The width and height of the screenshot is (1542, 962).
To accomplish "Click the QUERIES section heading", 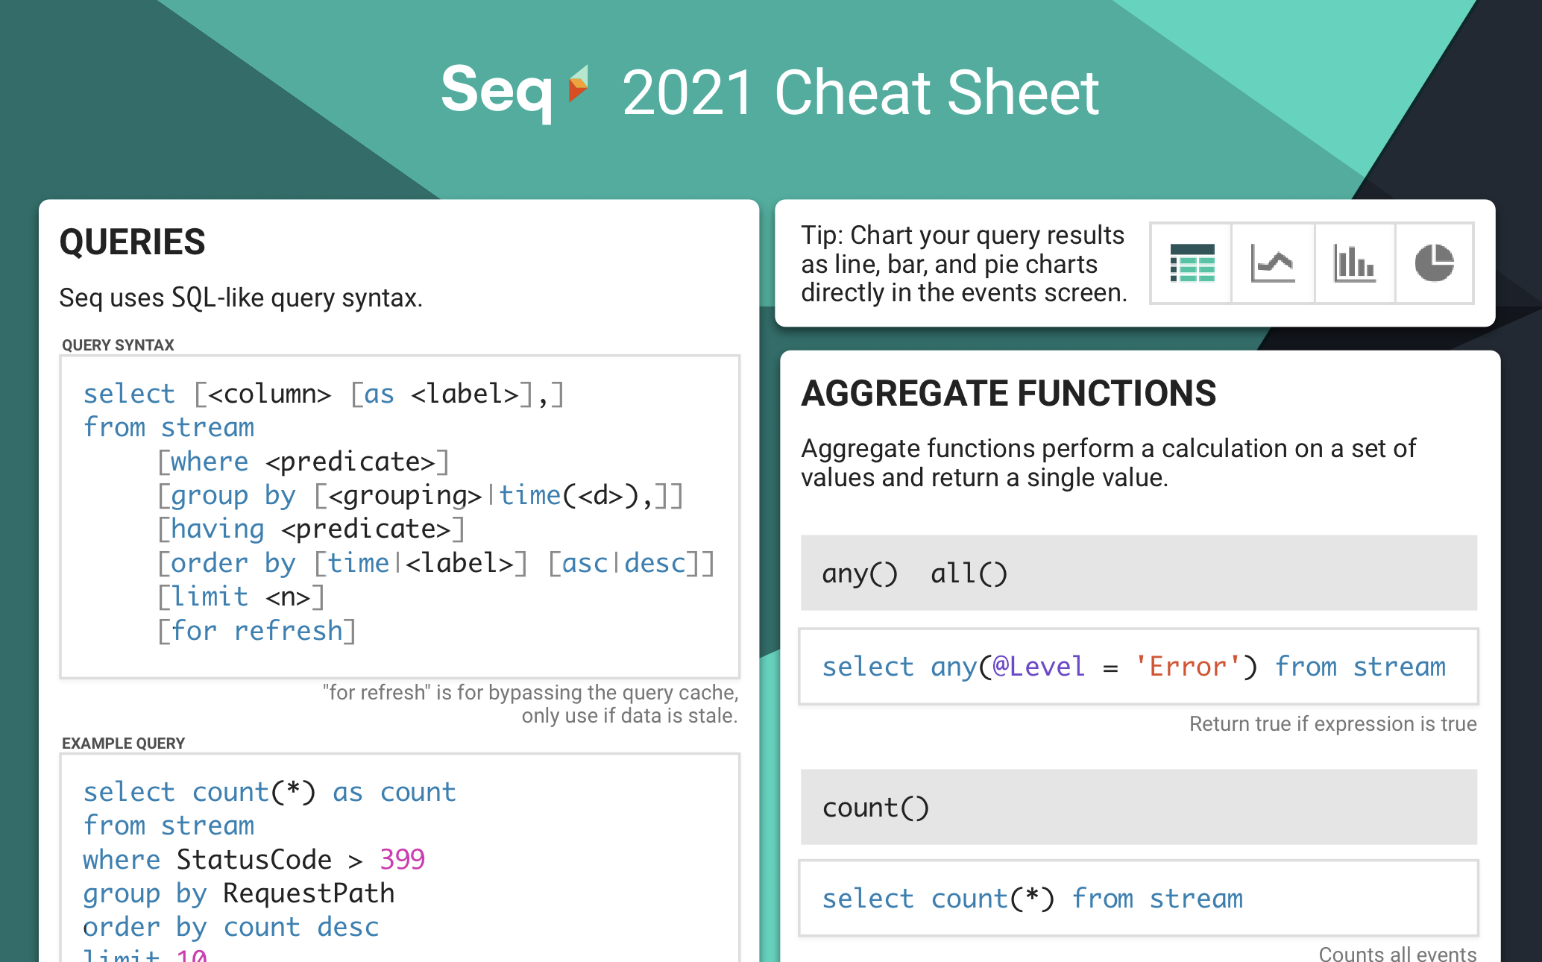I will pyautogui.click(x=132, y=242).
